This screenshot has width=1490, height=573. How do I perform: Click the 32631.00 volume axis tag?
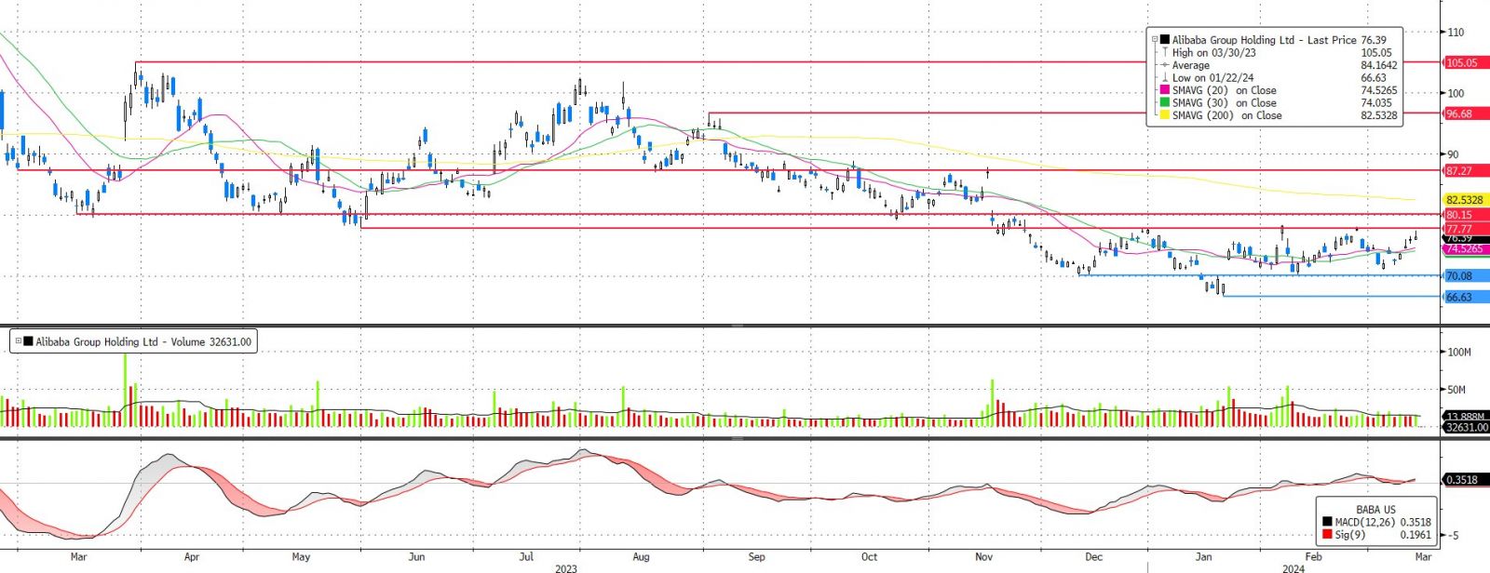point(1466,427)
